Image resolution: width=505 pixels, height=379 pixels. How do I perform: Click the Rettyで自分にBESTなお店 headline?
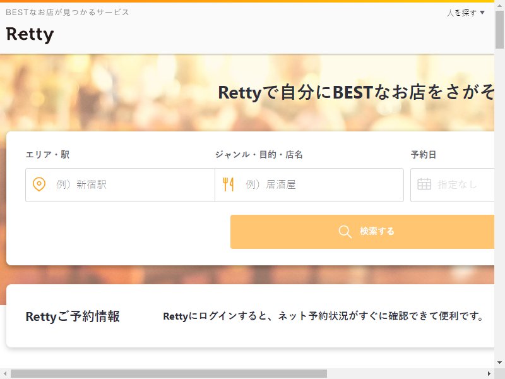tap(356, 93)
